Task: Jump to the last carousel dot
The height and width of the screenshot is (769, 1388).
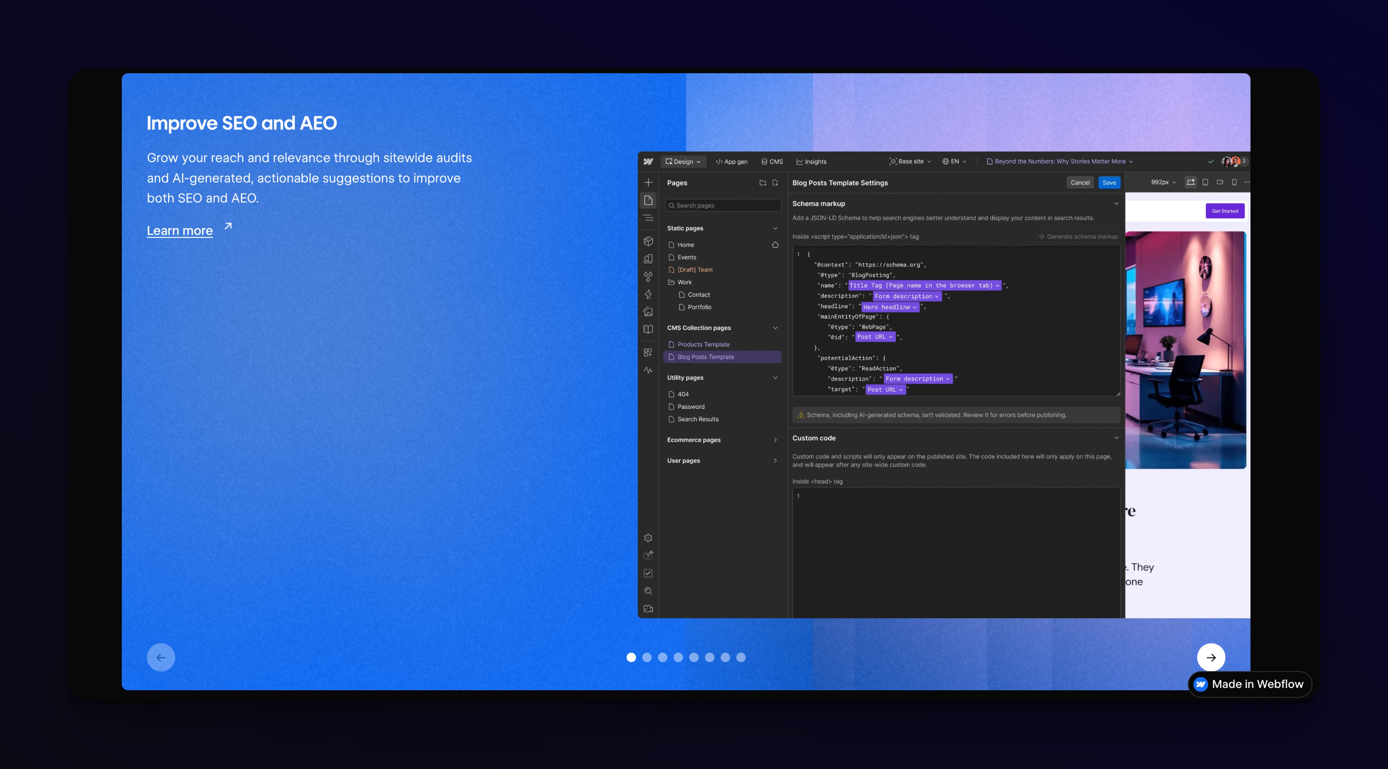Action: [741, 658]
